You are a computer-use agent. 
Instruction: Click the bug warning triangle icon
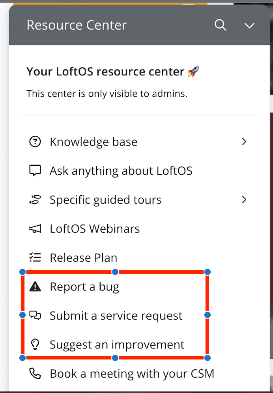coord(35,287)
